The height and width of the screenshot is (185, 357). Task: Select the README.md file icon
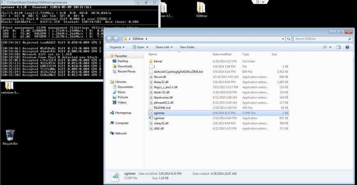pos(151,108)
